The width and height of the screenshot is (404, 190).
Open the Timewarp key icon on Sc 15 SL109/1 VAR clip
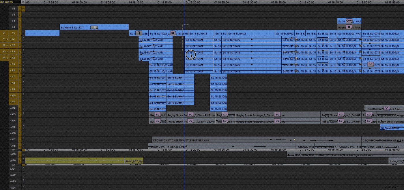[349, 21]
